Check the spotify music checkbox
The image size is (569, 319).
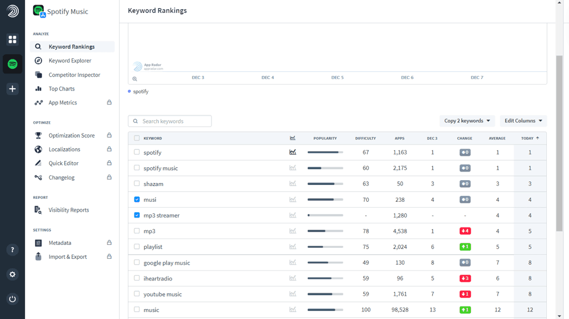[x=137, y=167]
